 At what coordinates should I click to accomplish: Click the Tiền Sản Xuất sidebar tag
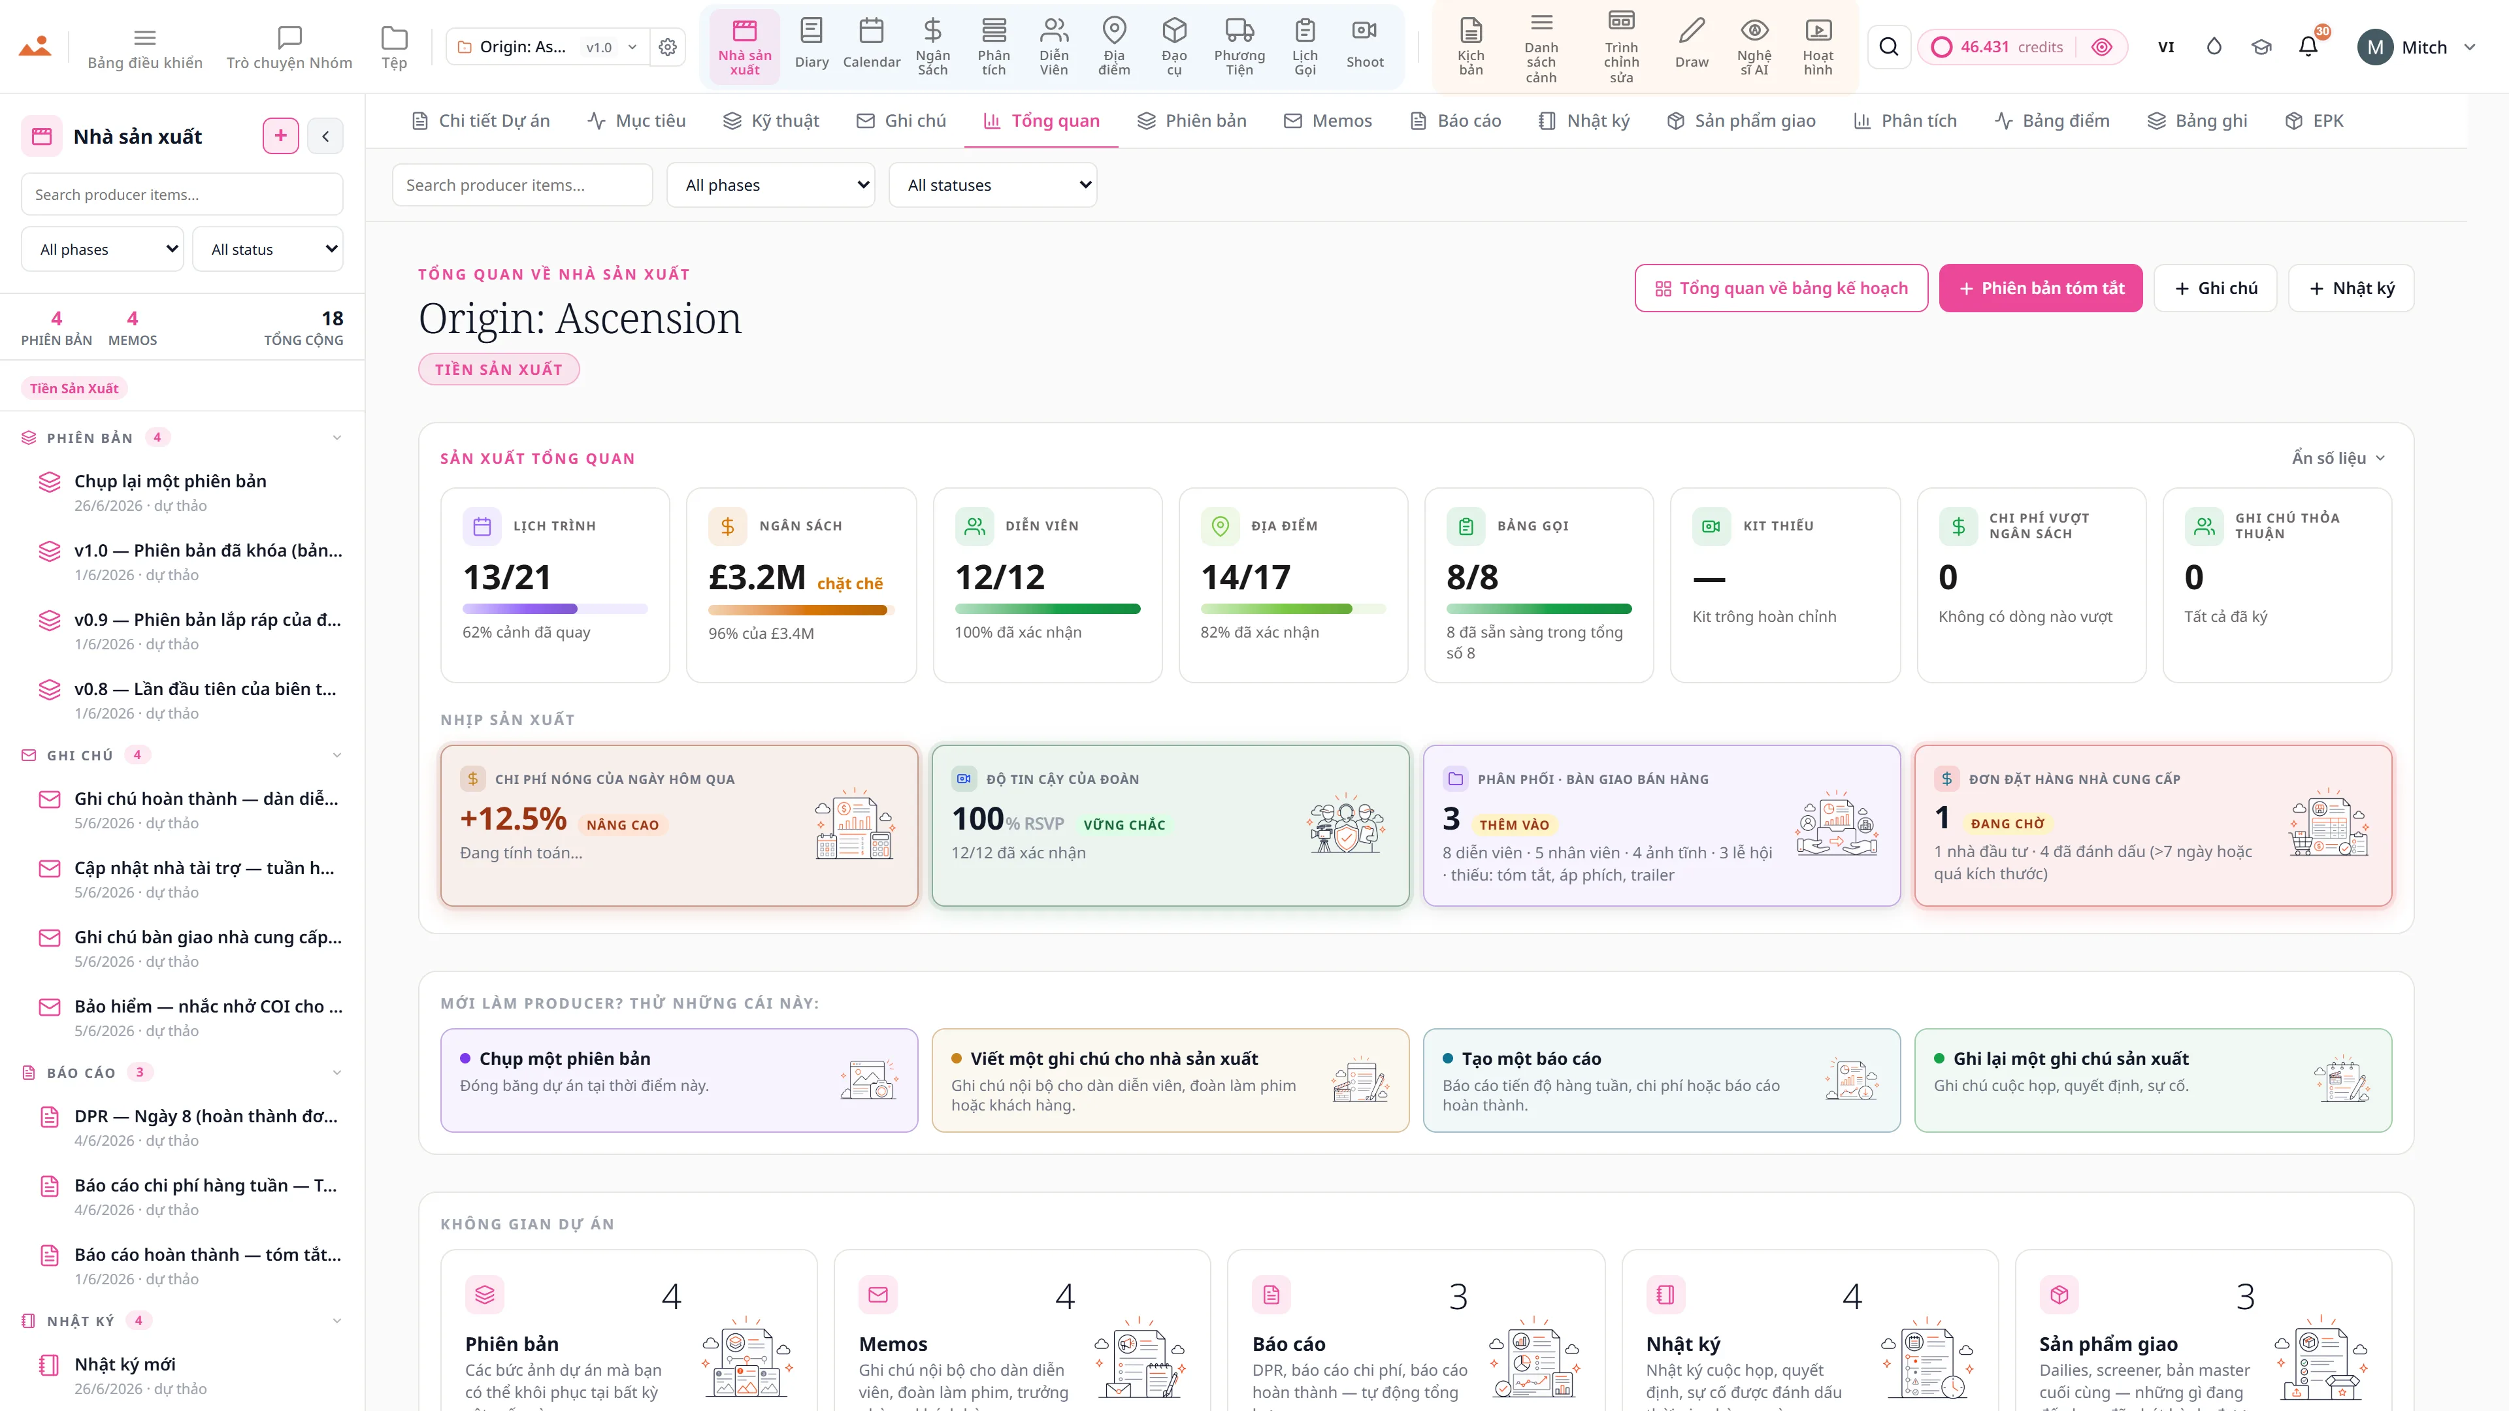[x=74, y=389]
